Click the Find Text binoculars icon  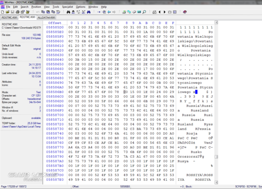point(68,12)
